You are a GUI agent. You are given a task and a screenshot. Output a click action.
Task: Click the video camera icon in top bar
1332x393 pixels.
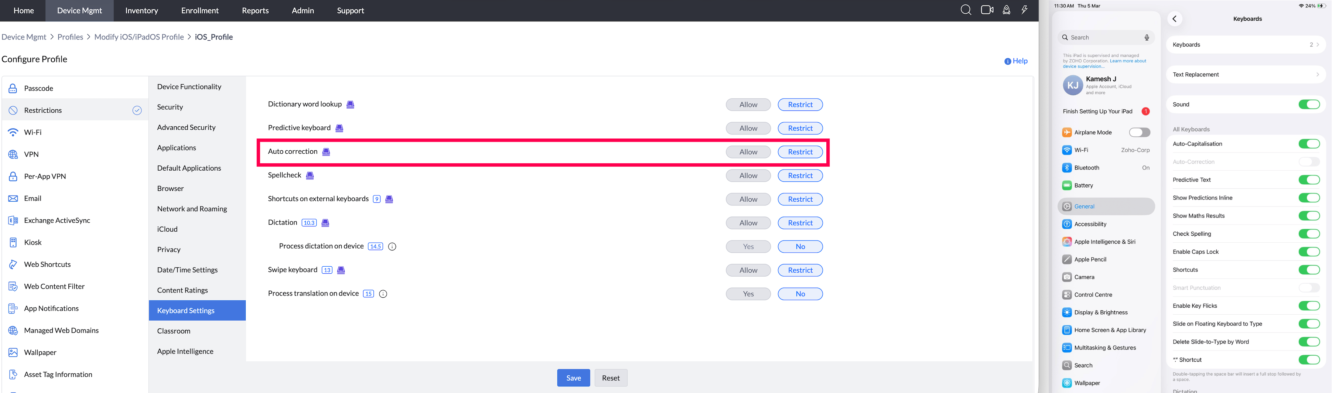point(987,10)
